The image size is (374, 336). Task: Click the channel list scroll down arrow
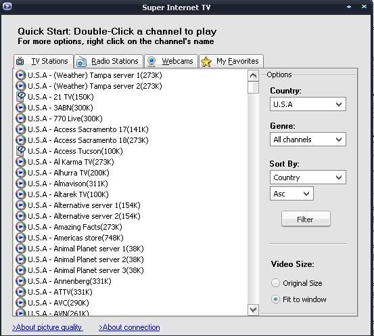(253, 310)
